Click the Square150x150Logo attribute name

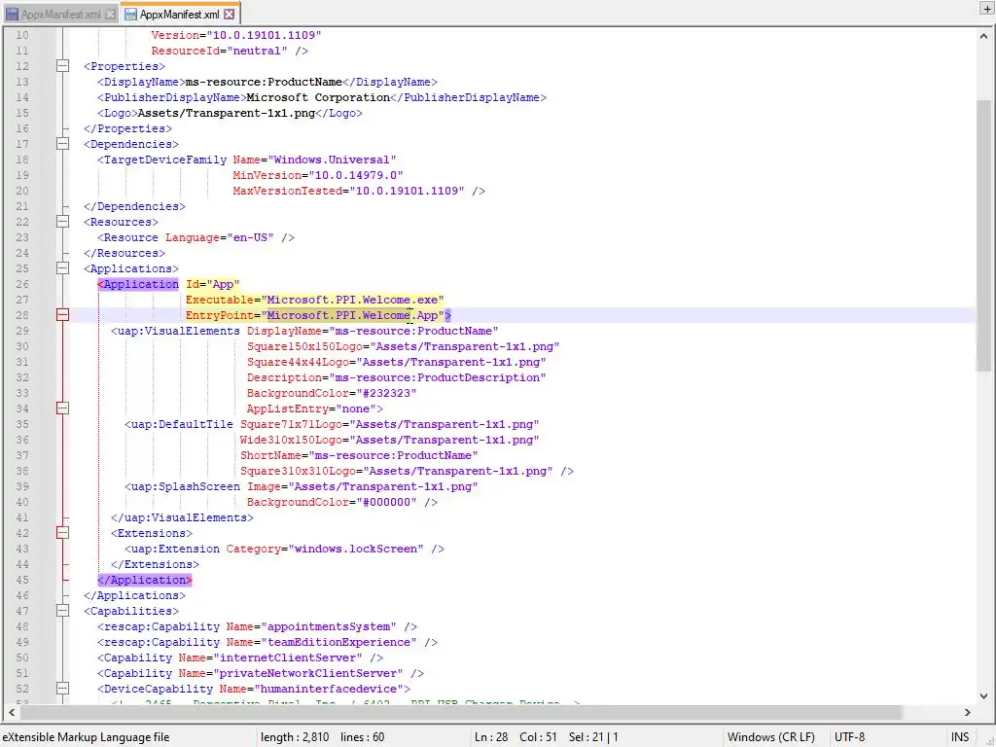(304, 346)
